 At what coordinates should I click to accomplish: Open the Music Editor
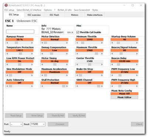(124, 97)
